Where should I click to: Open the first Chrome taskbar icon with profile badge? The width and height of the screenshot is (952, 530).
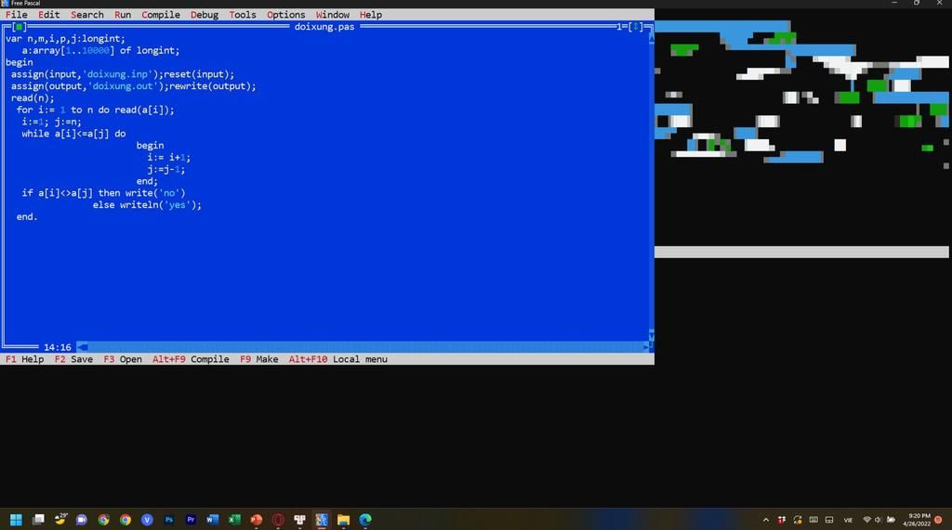(104, 520)
